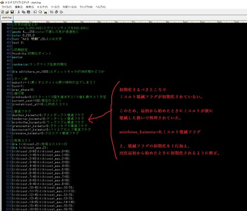Image resolution: width=247 pixels, height=211 pixels.
Task: Open the ウィンドウ(W) menu
Action: tap(86, 7)
